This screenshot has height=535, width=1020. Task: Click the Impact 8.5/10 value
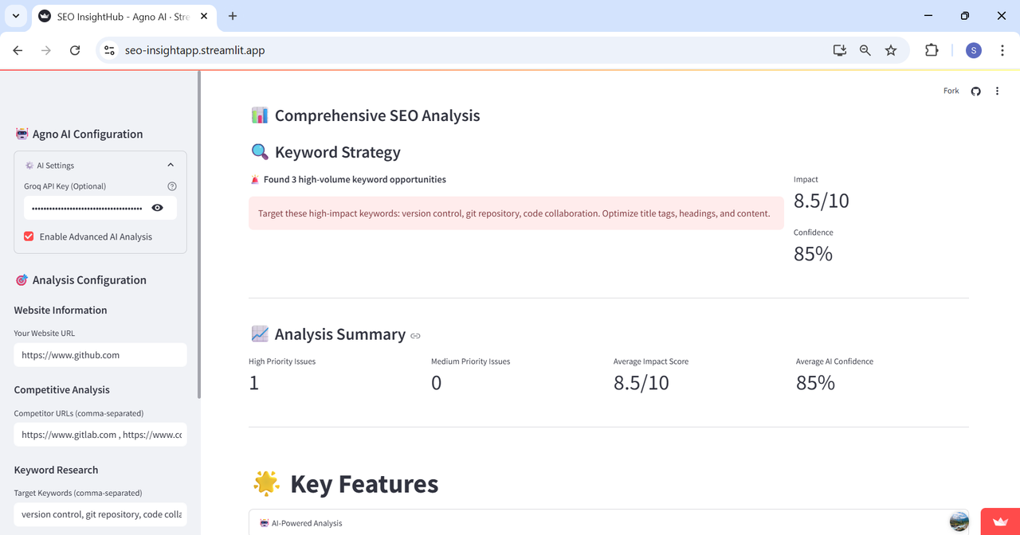pos(822,201)
